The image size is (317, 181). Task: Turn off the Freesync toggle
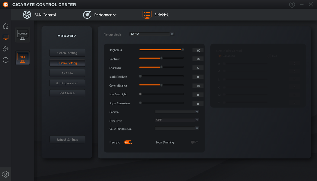pyautogui.click(x=128, y=142)
